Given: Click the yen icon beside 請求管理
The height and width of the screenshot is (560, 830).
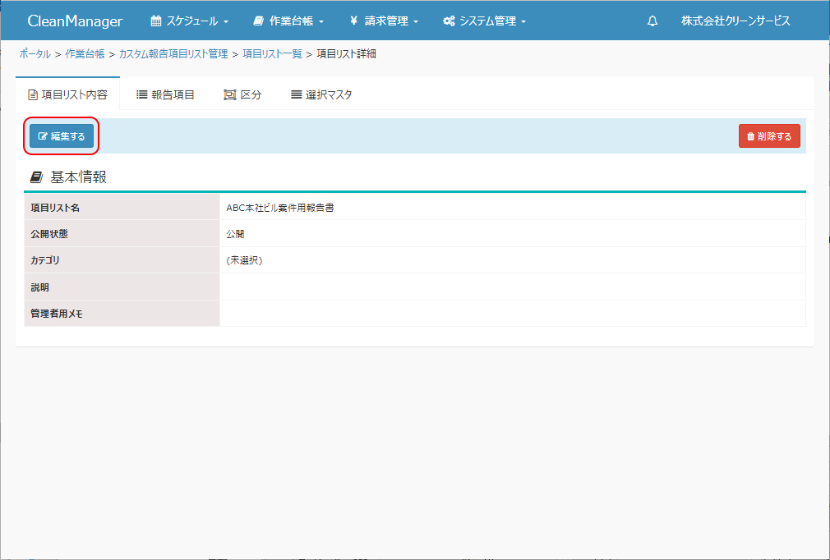Looking at the screenshot, I should [353, 21].
